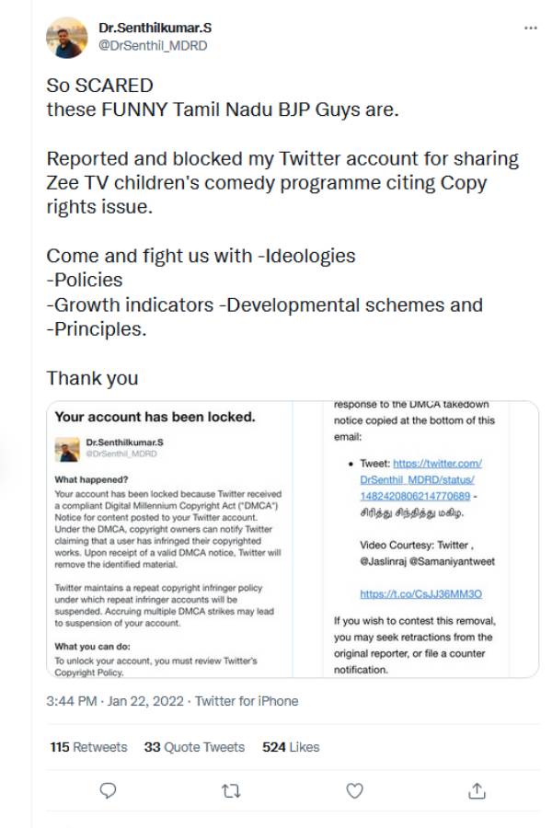Click the t.co/CsJJ36MM3O link in image
The image size is (552, 828).
pos(408,594)
